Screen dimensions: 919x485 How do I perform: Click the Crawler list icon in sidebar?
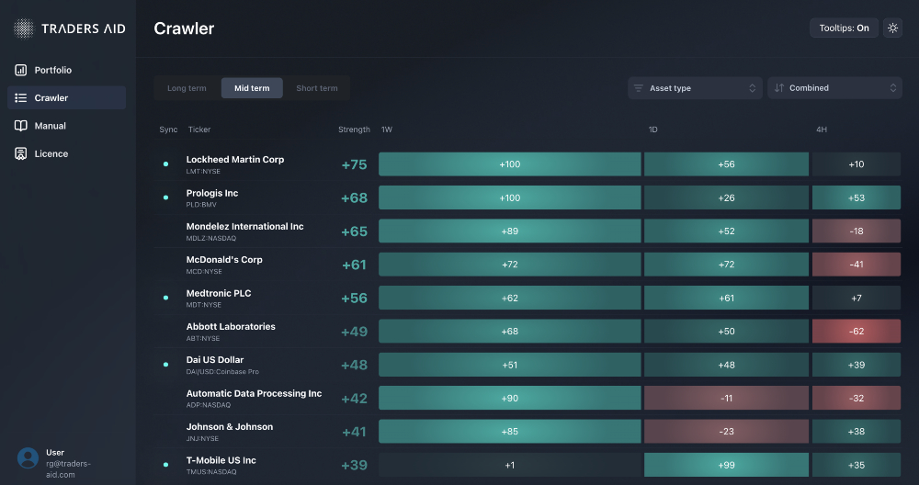tap(21, 98)
